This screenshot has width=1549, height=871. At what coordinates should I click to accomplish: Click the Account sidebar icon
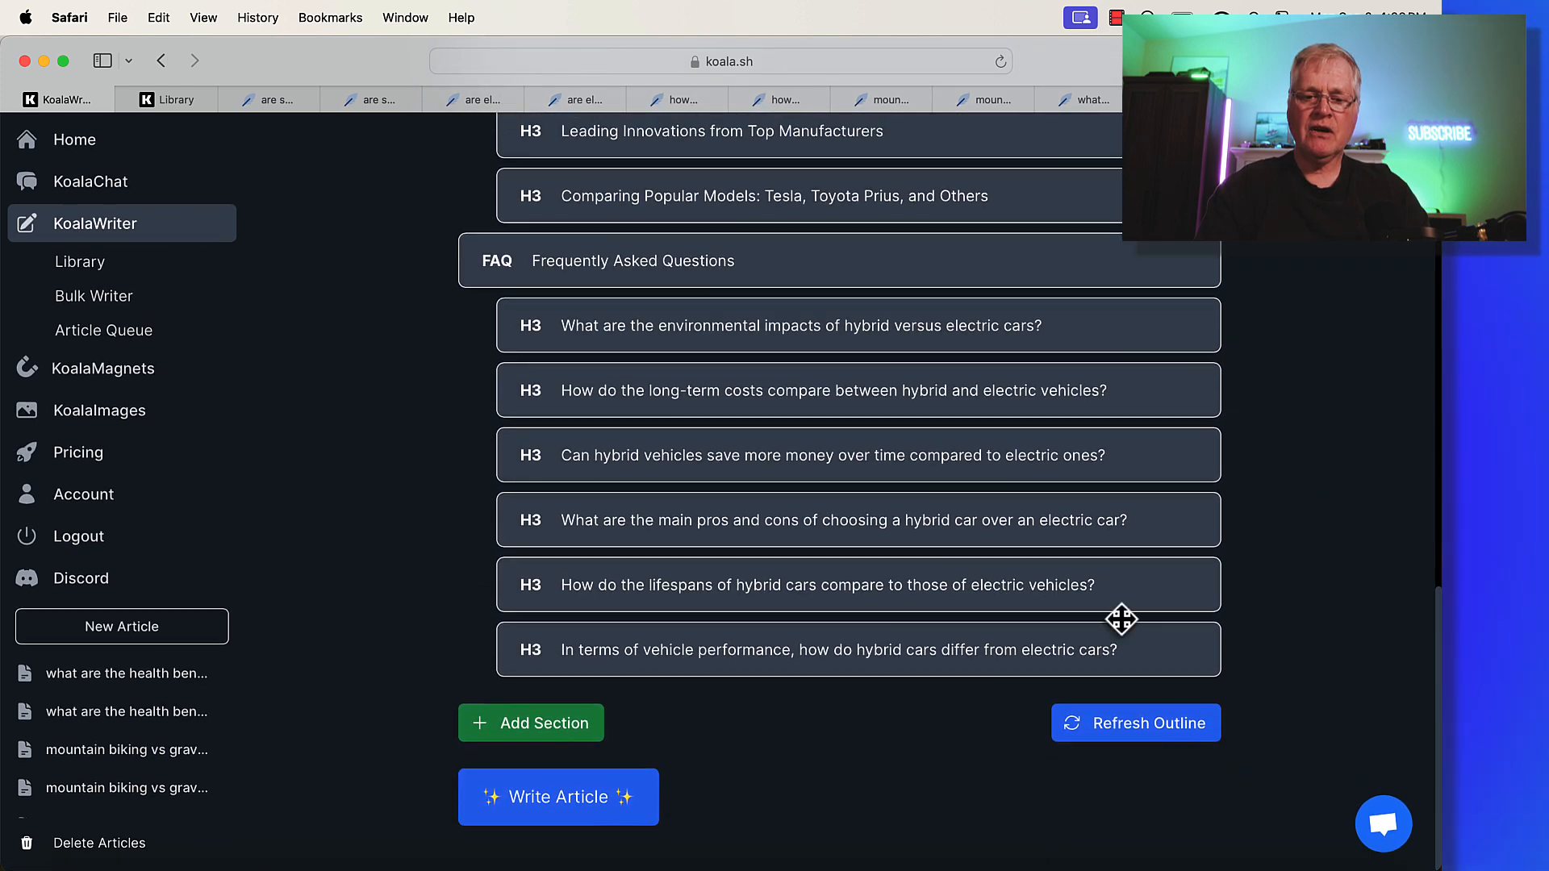pyautogui.click(x=27, y=494)
